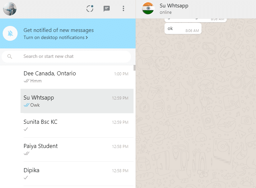The width and height of the screenshot is (256, 188).
Task: Click the chat list scrollbar thumb
Action: (x=135, y=68)
